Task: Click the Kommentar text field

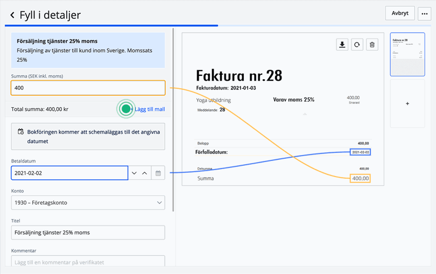Action: click(x=88, y=262)
